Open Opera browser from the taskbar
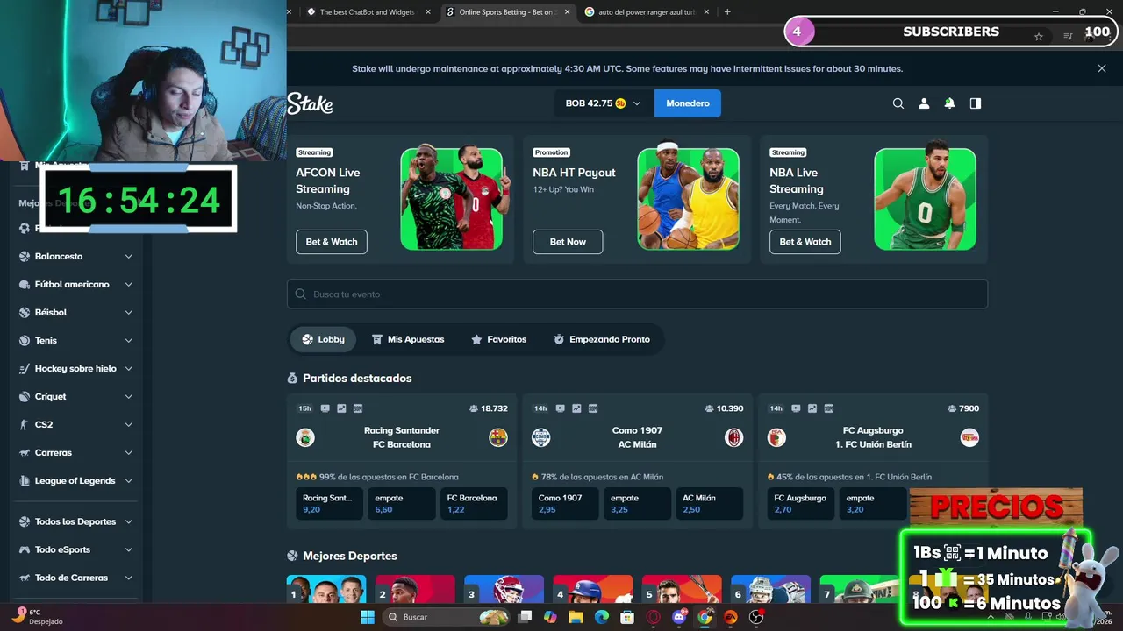Viewport: 1123px width, 631px height. (x=653, y=617)
